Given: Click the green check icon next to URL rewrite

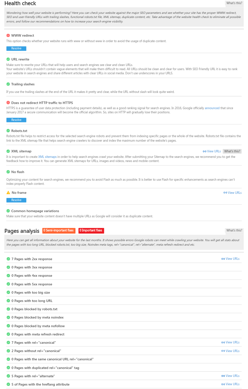Looking at the screenshot, I should click(8, 59).
